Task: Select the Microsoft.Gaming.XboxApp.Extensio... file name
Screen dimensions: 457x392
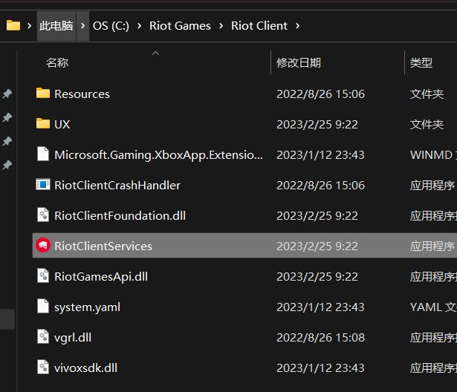Action: pyautogui.click(x=158, y=155)
